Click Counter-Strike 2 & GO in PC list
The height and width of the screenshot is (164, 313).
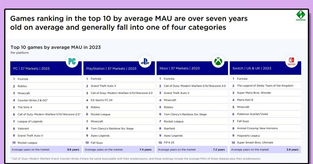[x=33, y=100]
